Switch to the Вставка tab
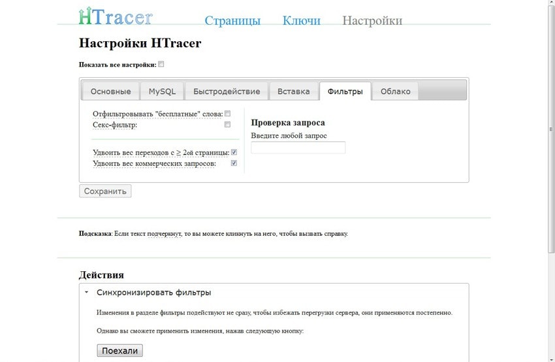The width and height of the screenshot is (555, 362). coord(293,91)
